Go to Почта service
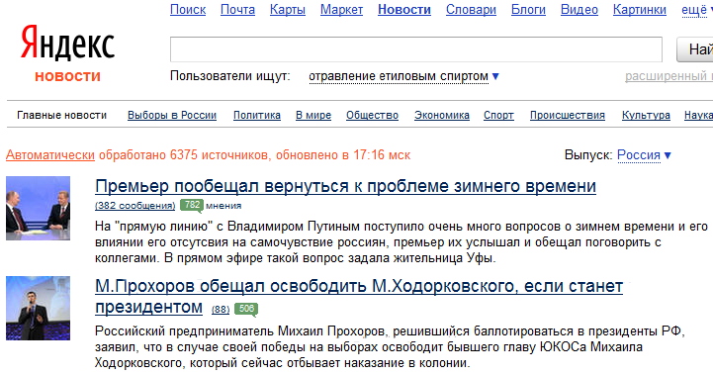The width and height of the screenshot is (713, 376). coord(237,10)
